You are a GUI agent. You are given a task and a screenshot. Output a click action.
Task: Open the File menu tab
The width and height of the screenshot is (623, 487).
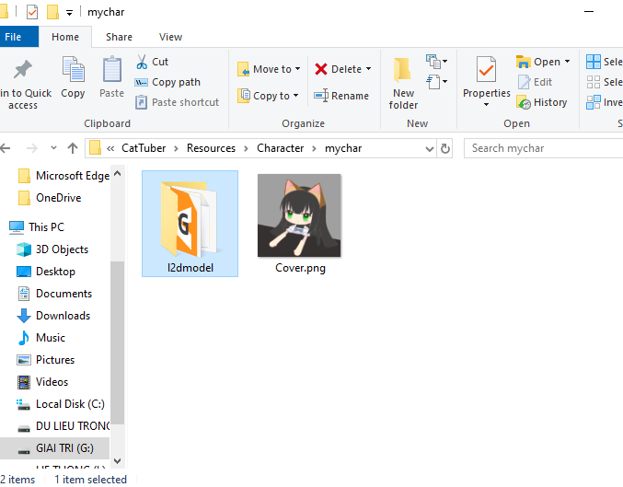[18, 37]
